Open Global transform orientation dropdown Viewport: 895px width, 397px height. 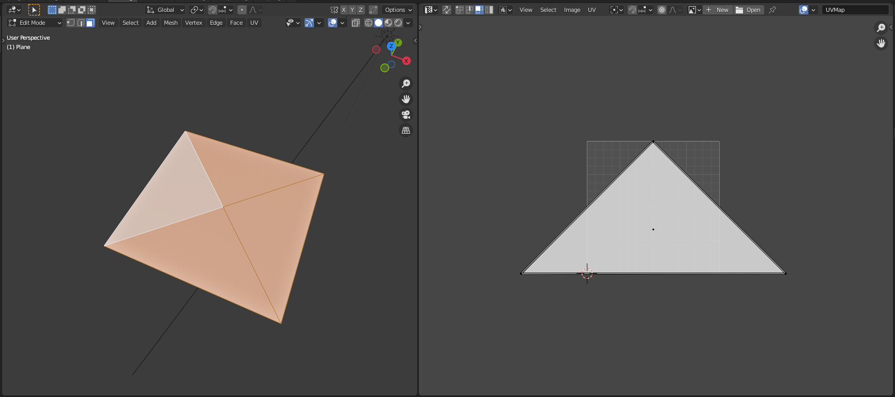[x=165, y=10]
